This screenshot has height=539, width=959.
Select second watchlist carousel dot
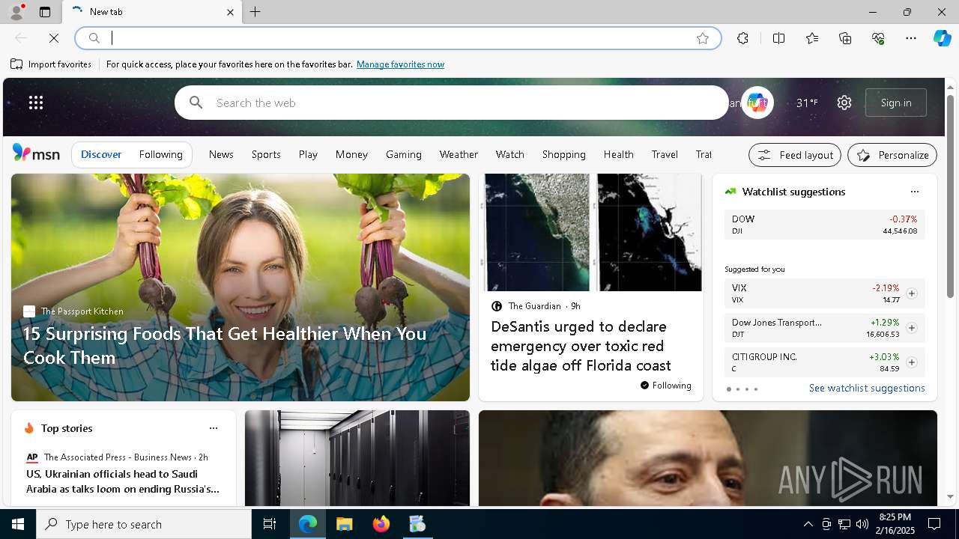(738, 389)
